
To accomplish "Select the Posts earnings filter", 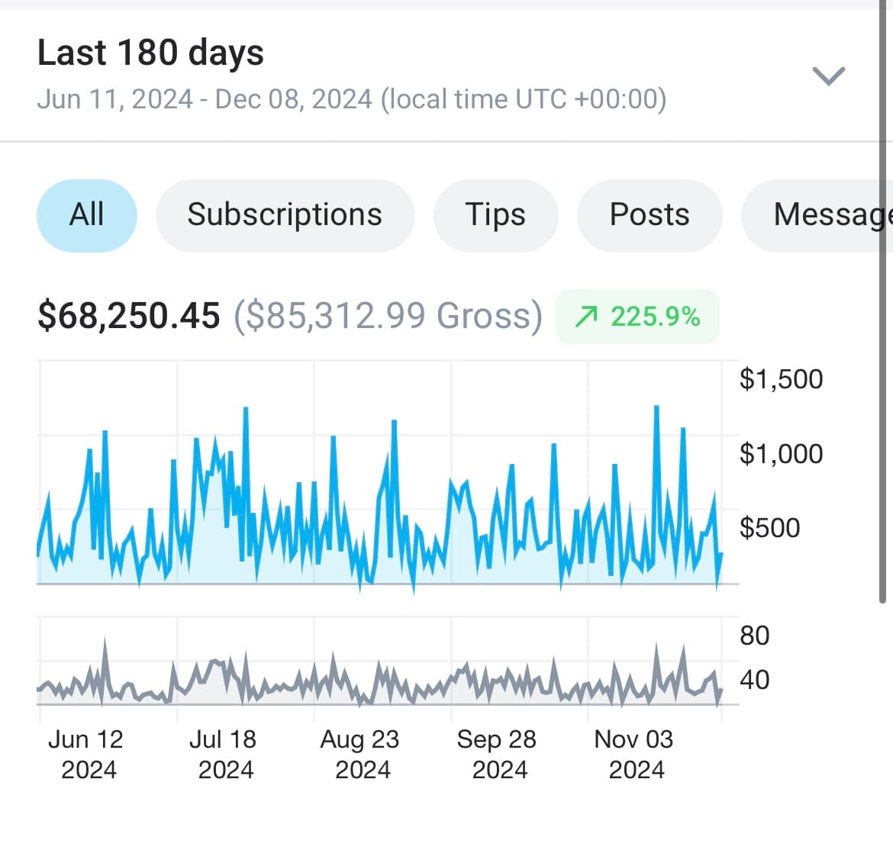I will coord(650,215).
